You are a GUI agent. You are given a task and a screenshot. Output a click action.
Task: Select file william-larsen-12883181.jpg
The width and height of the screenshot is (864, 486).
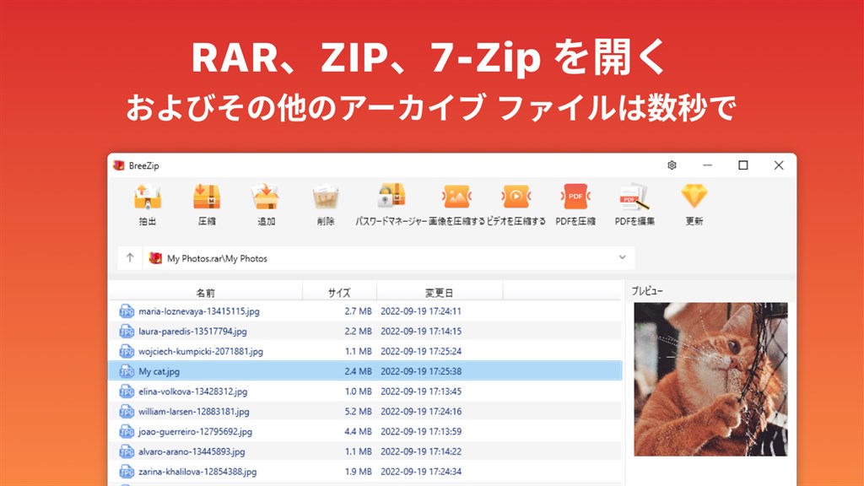[x=194, y=412]
